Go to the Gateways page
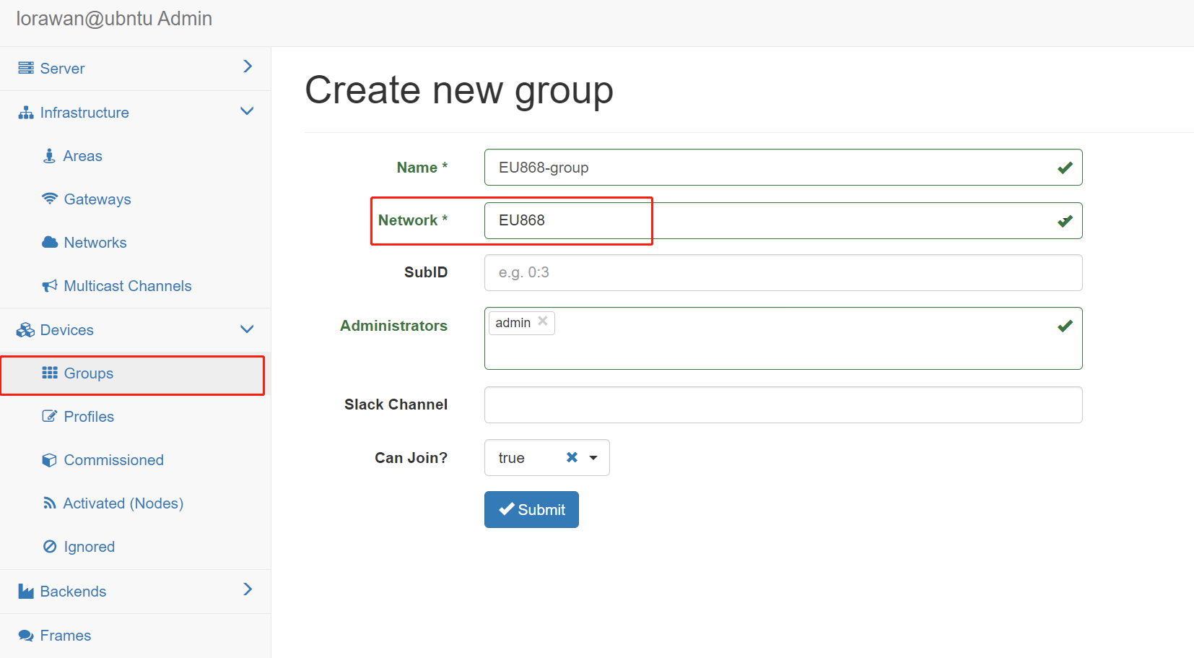 pos(136,199)
